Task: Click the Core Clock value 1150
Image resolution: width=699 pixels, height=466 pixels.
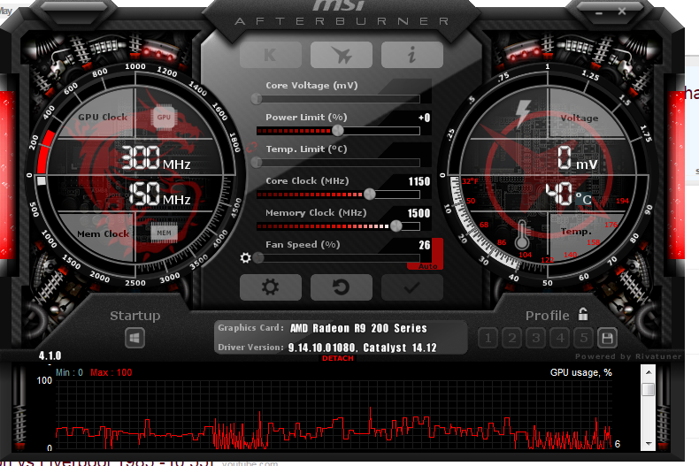Action: (x=419, y=181)
